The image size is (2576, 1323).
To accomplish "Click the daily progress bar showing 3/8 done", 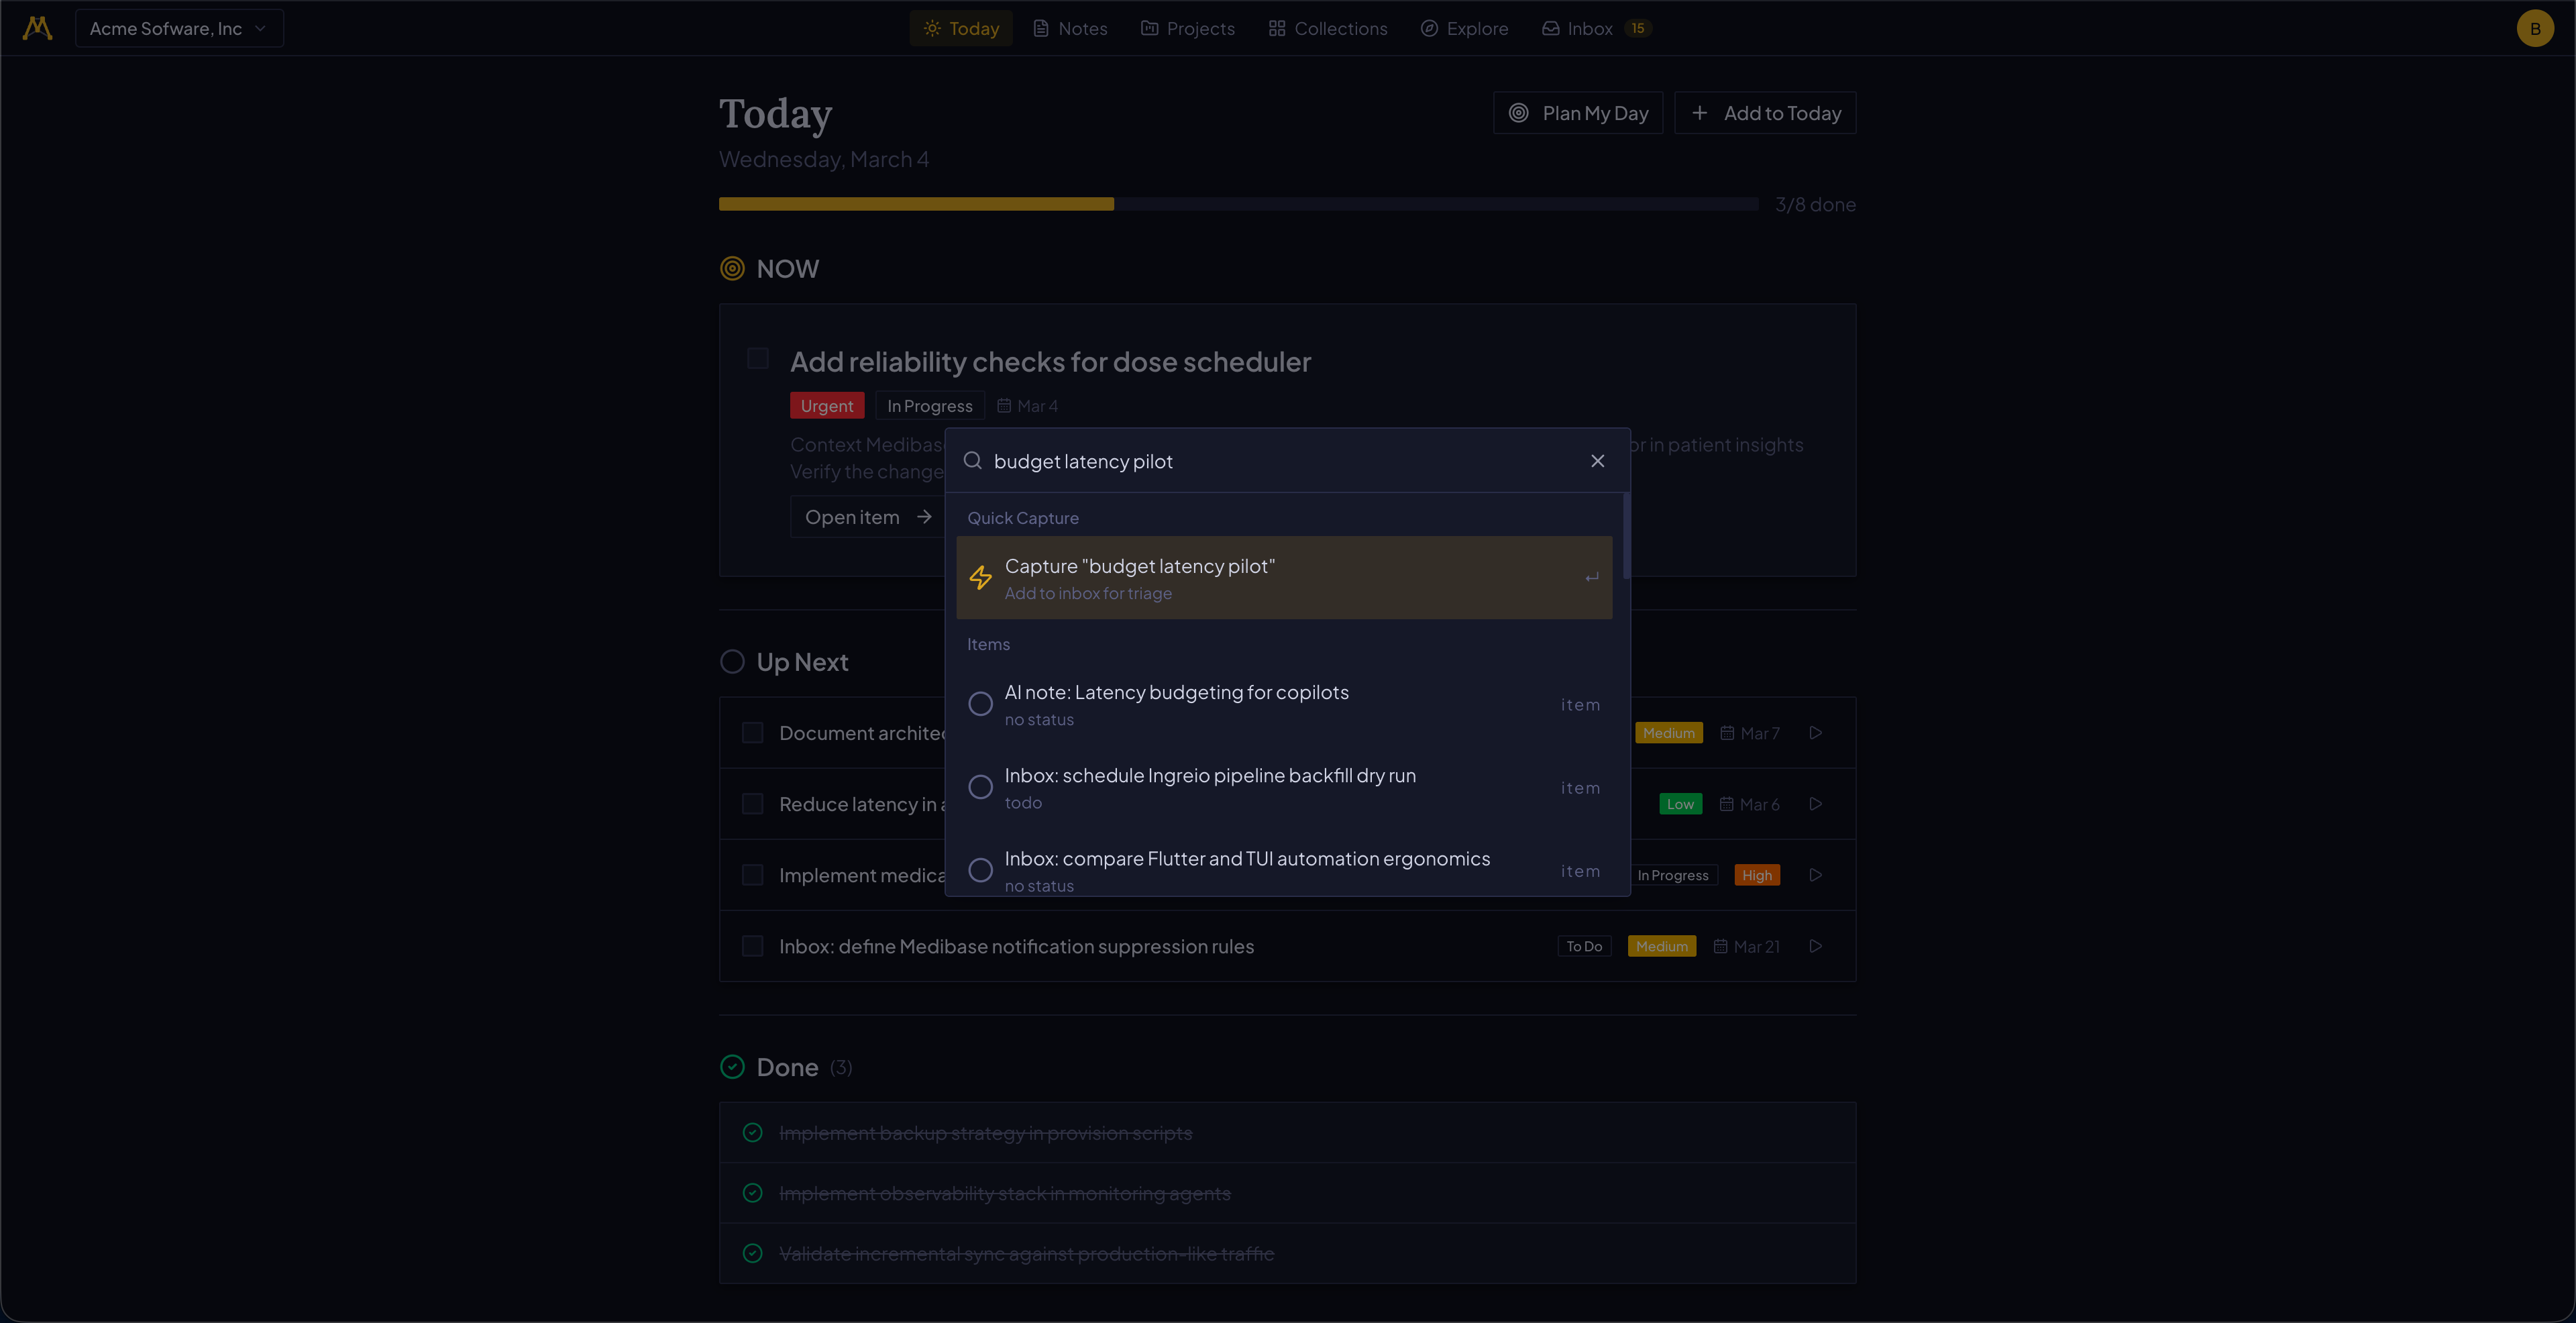I will pos(1238,204).
